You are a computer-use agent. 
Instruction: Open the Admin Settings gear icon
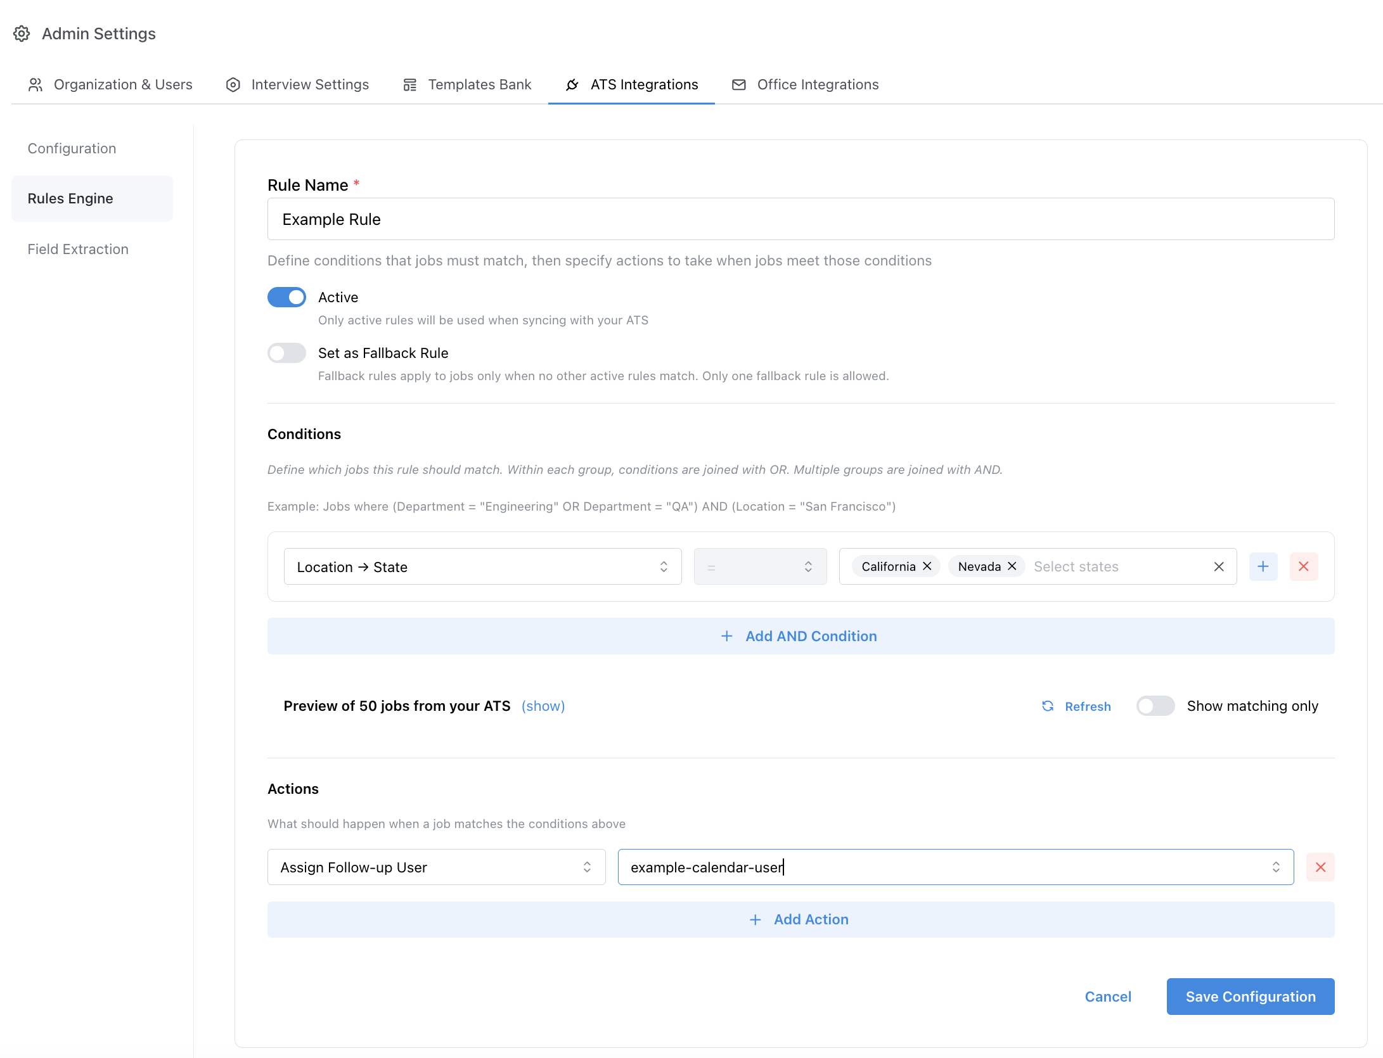click(x=22, y=34)
